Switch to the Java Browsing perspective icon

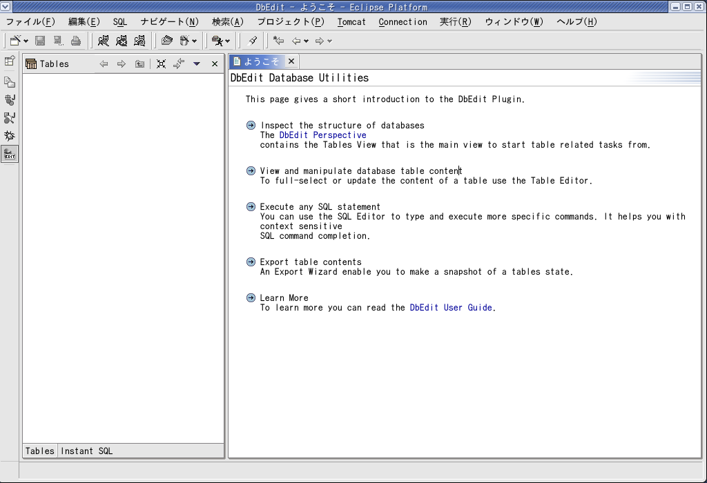pos(10,118)
